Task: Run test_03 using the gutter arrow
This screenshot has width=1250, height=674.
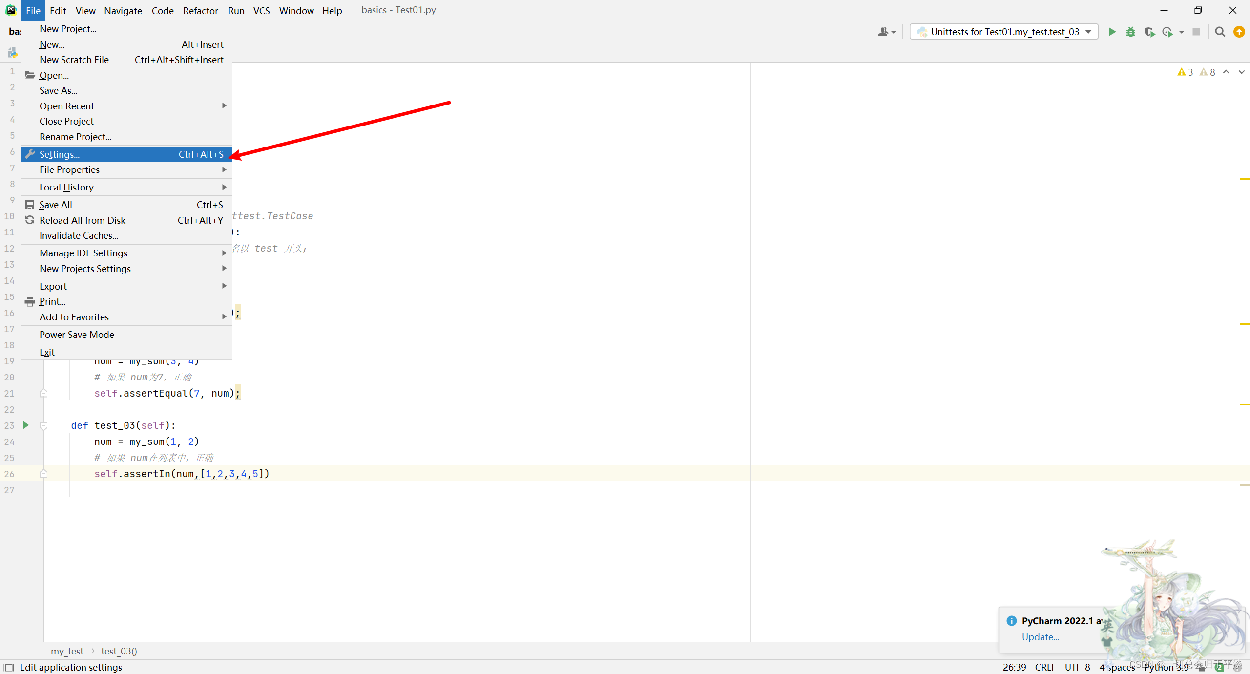Action: [x=26, y=425]
